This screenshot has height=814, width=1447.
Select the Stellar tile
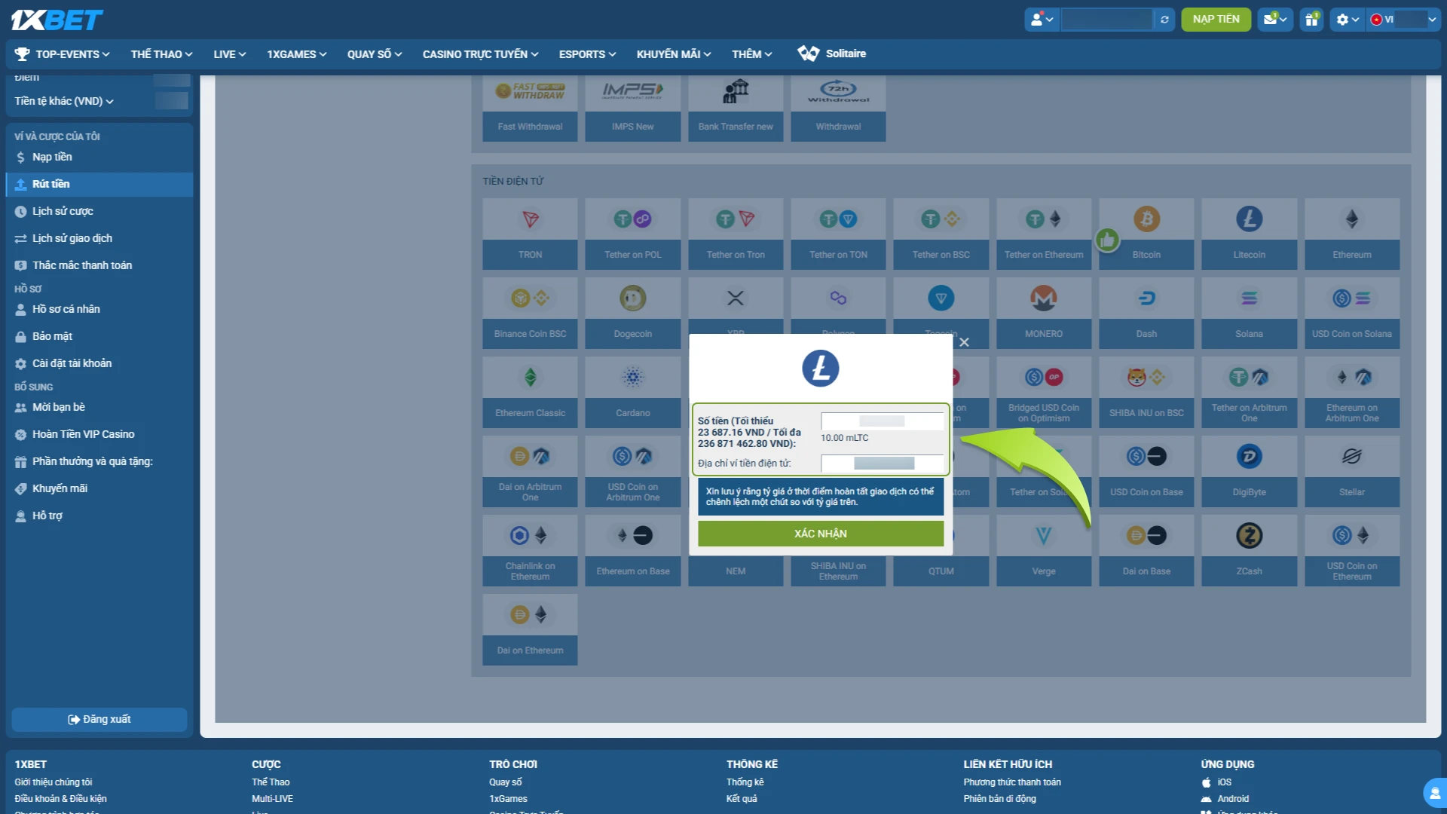(1352, 471)
